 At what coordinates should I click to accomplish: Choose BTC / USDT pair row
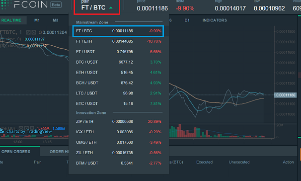point(119,62)
